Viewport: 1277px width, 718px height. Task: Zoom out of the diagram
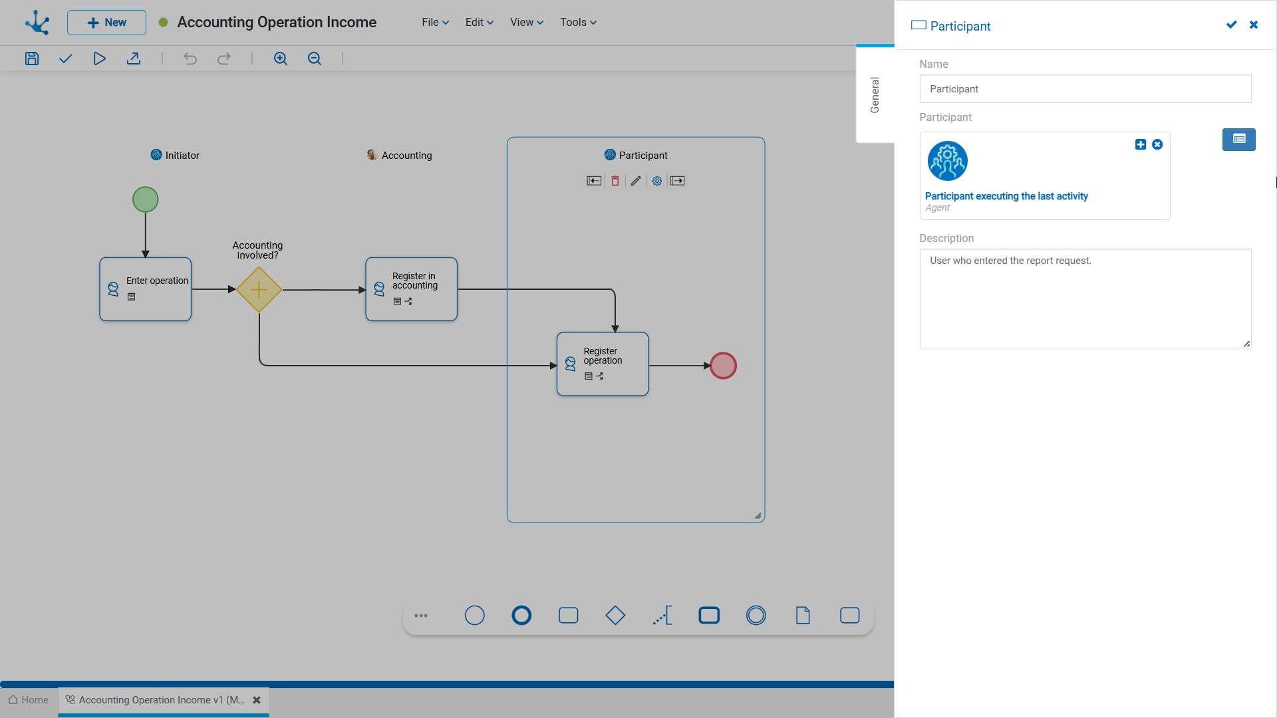click(x=315, y=59)
